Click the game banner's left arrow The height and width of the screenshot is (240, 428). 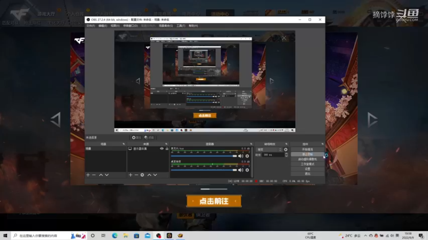click(x=56, y=119)
